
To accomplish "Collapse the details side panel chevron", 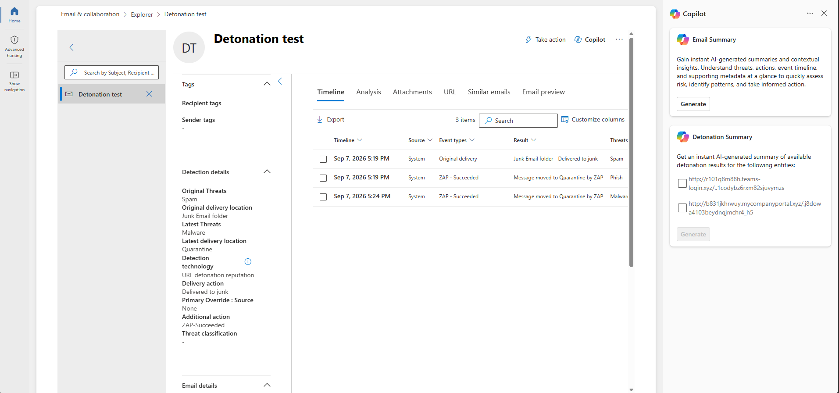I will pos(280,81).
